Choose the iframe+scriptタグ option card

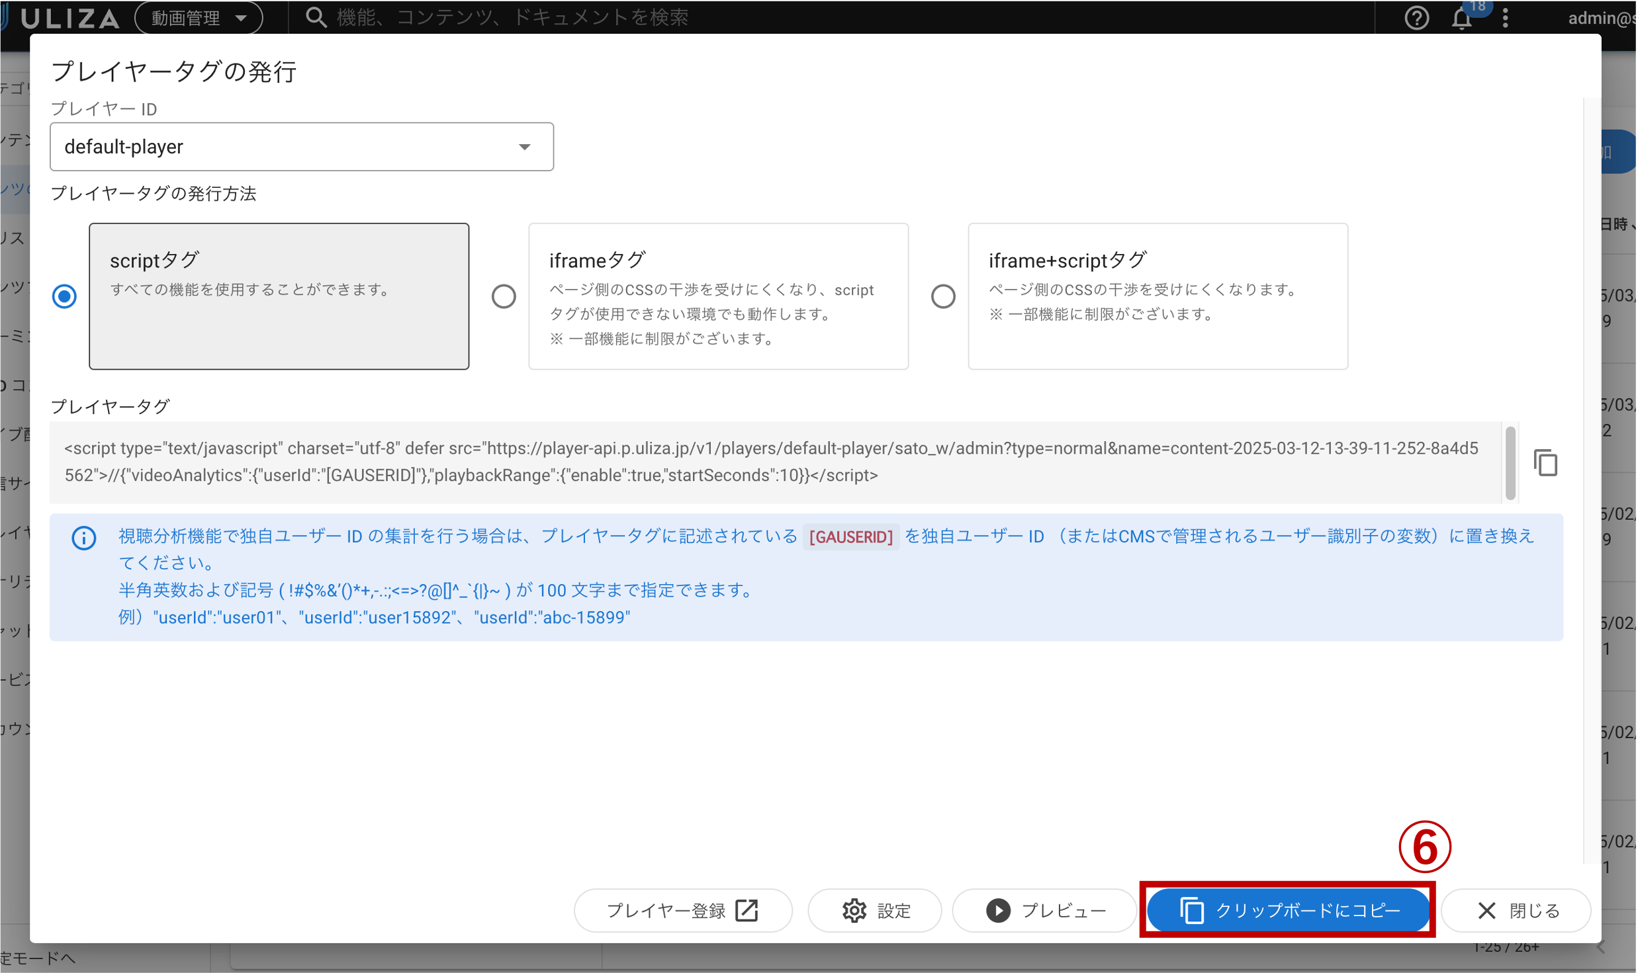click(1158, 296)
